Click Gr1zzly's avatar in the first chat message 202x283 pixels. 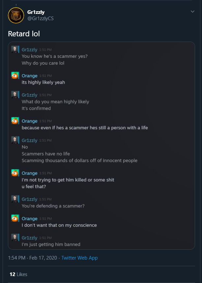pos(14,49)
